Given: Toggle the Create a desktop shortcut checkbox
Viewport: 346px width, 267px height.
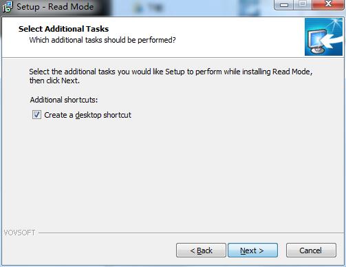Looking at the screenshot, I should [x=36, y=115].
